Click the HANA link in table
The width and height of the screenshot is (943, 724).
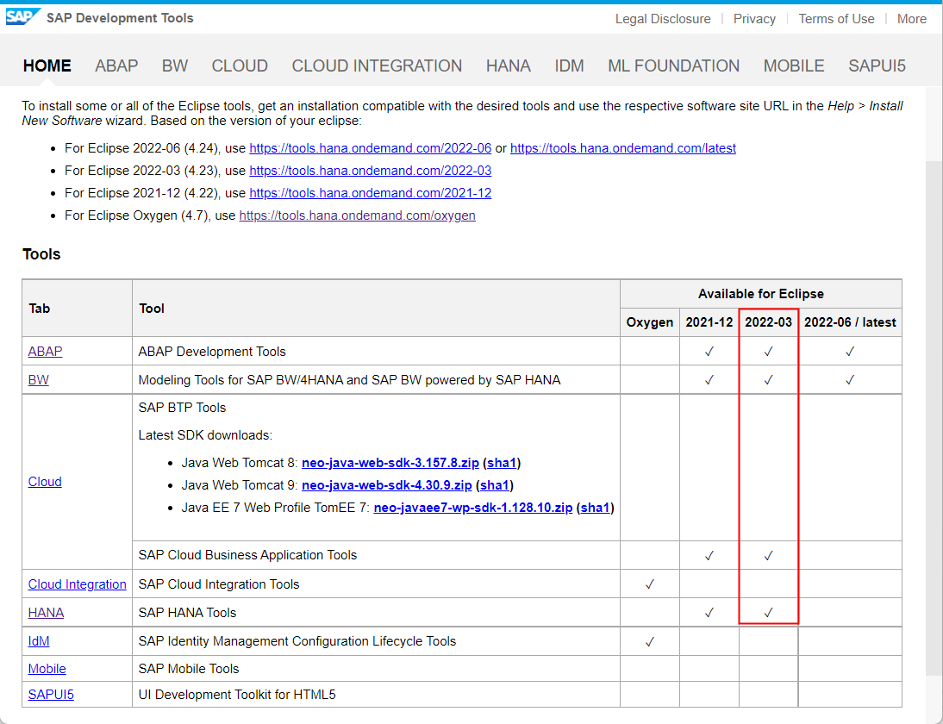click(46, 613)
